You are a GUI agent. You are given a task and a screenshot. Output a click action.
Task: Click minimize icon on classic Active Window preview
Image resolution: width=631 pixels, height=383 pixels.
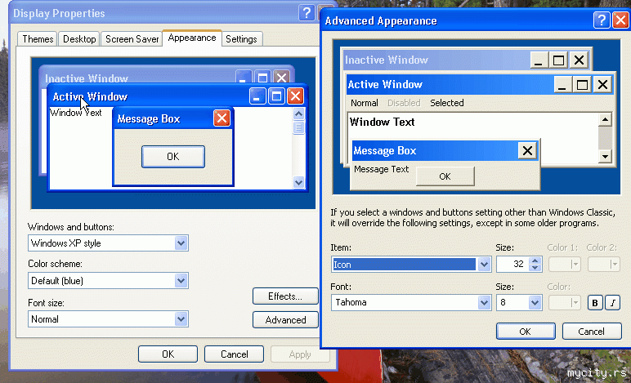point(562,84)
